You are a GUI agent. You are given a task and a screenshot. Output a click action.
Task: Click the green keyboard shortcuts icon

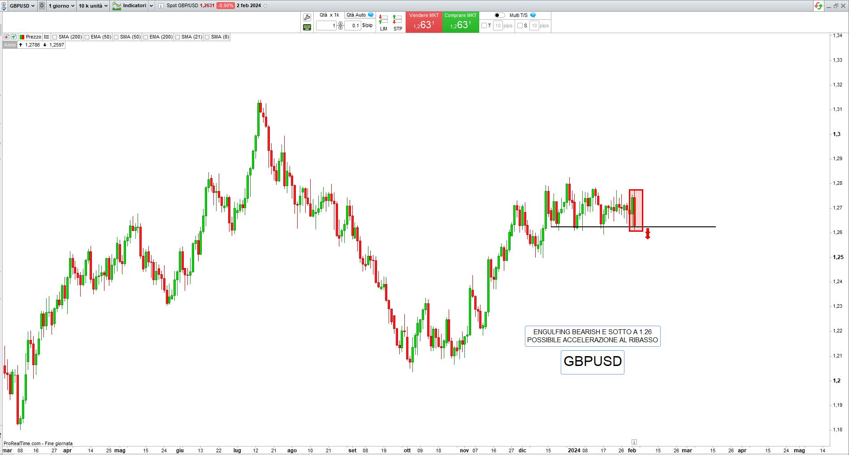point(307,27)
